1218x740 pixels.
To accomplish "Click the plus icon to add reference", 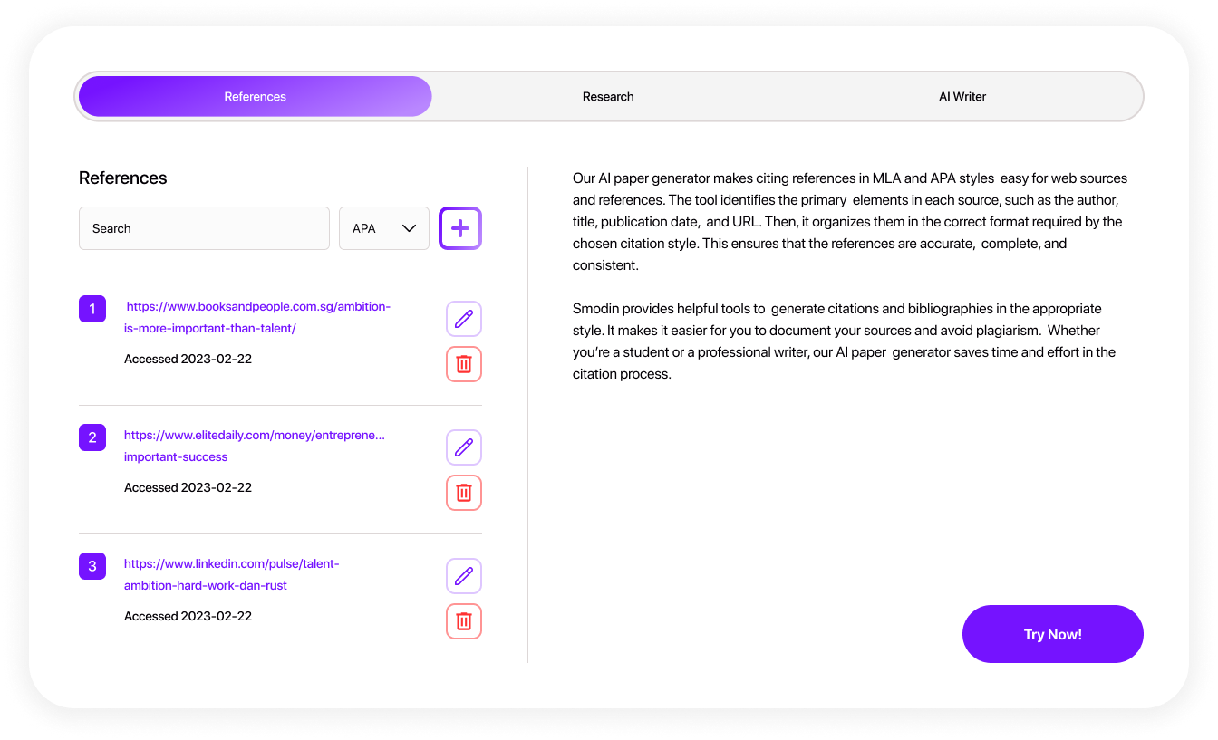I will tap(460, 228).
